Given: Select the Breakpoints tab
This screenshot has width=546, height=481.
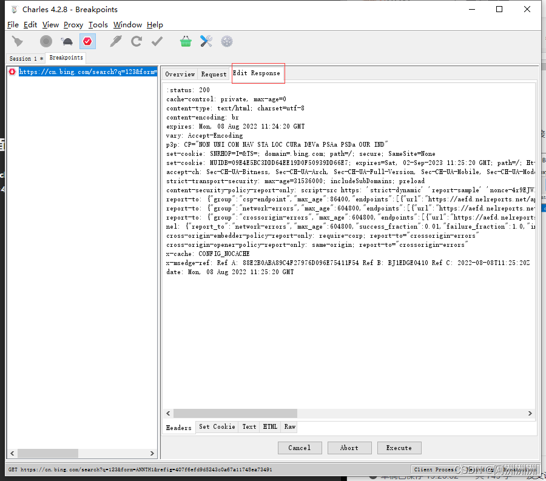Looking at the screenshot, I should point(66,58).
